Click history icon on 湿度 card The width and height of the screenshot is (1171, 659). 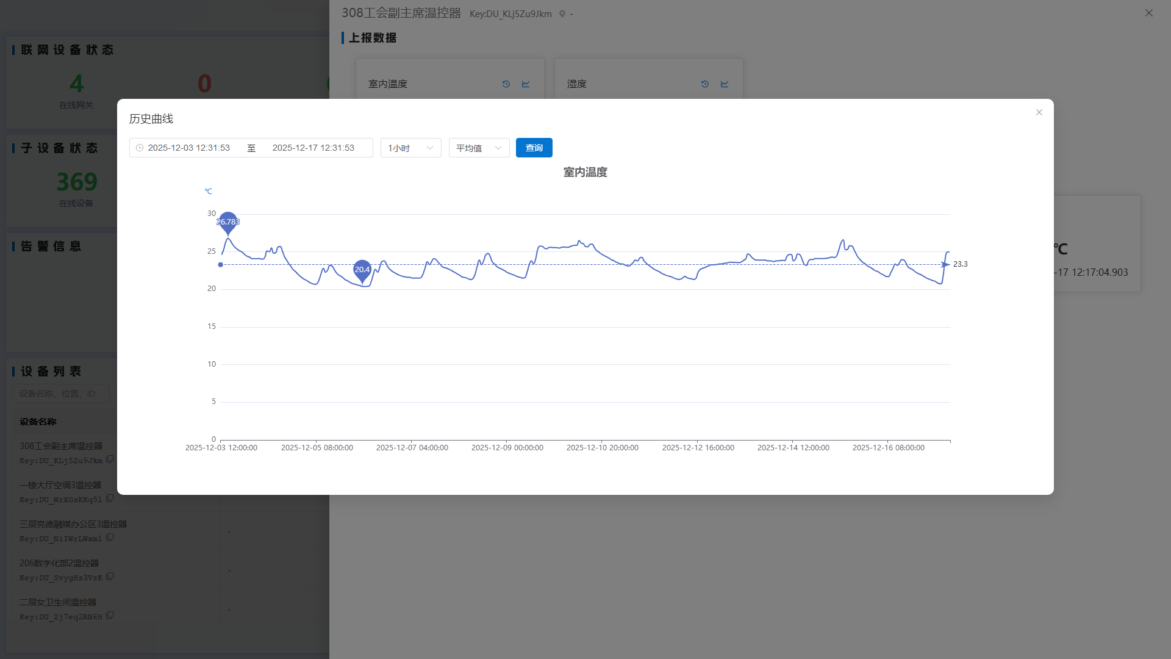pyautogui.click(x=704, y=84)
